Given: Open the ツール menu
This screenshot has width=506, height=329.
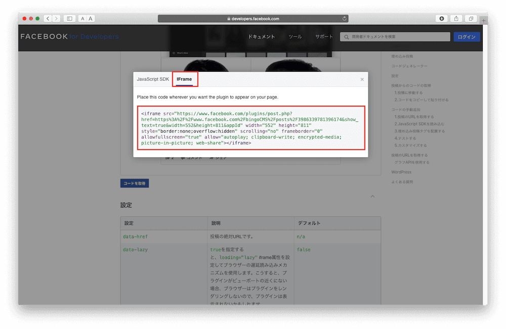Looking at the screenshot, I should pyautogui.click(x=295, y=37).
